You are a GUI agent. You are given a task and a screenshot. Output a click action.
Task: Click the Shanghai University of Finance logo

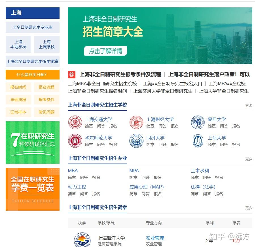pyautogui.click(x=136, y=122)
